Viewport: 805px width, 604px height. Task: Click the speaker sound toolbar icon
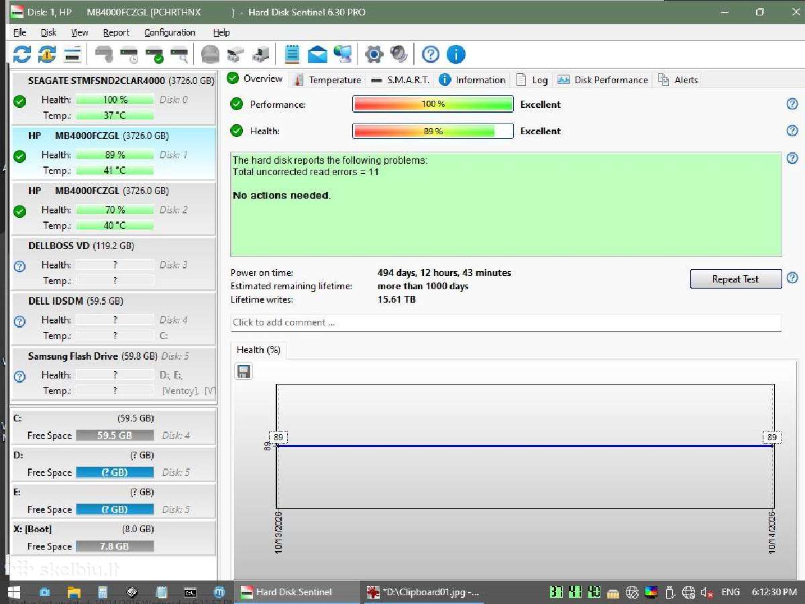click(x=399, y=54)
